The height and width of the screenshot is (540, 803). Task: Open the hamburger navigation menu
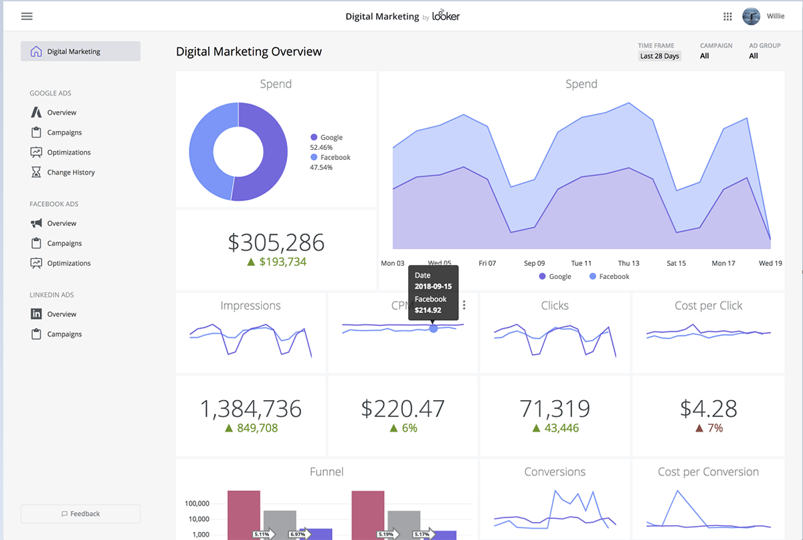click(x=27, y=16)
